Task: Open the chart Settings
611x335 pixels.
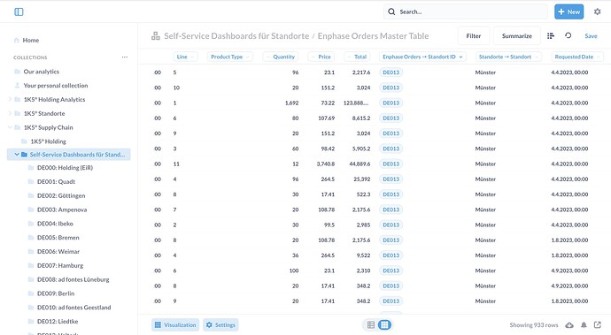Action: (220, 325)
